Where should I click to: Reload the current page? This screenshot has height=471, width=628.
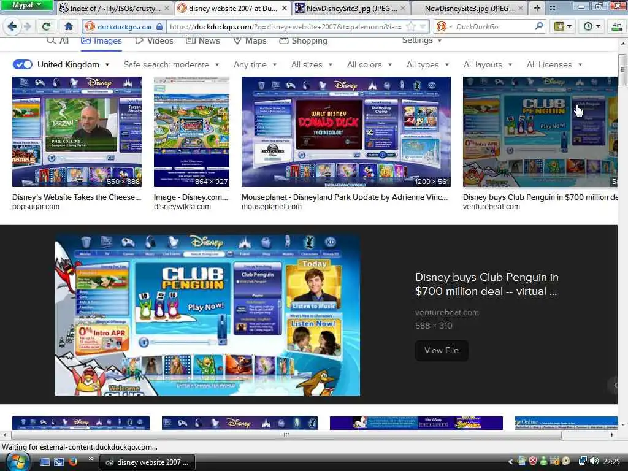click(47, 27)
